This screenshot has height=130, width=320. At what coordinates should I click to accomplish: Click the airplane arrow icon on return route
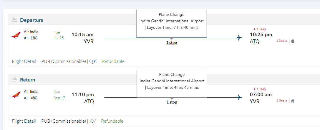click(x=239, y=97)
